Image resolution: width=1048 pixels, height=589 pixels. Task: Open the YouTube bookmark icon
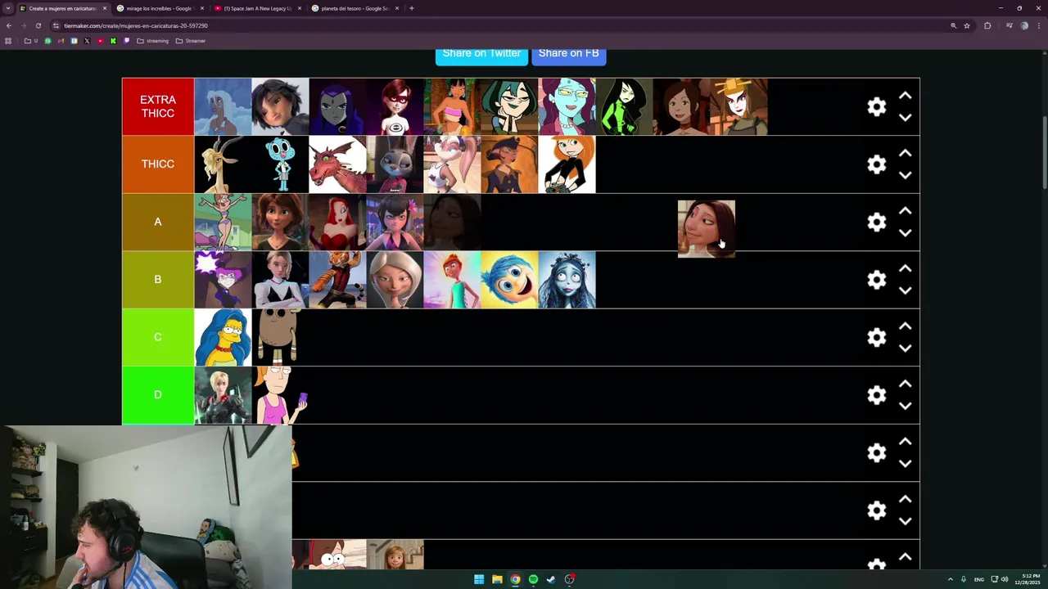pyautogui.click(x=100, y=41)
